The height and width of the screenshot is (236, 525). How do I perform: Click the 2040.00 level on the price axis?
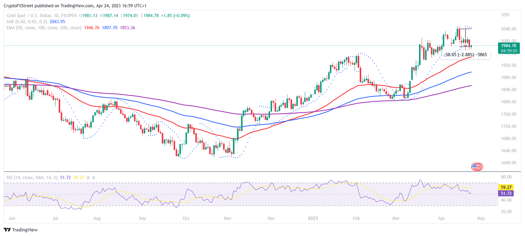click(x=508, y=29)
